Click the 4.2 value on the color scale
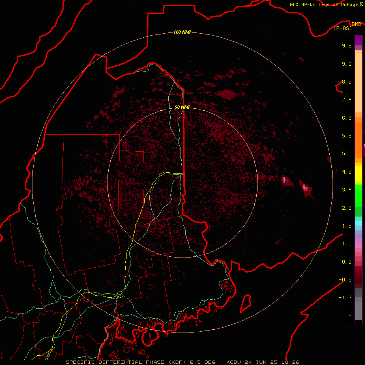Screen dimensions: 365x365 click(x=347, y=172)
